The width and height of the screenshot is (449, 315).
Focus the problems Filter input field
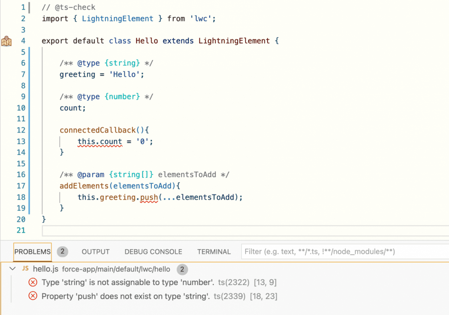tap(345, 252)
